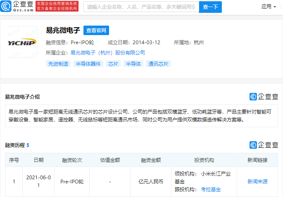Click the 估值金额 column header

pos(110,160)
